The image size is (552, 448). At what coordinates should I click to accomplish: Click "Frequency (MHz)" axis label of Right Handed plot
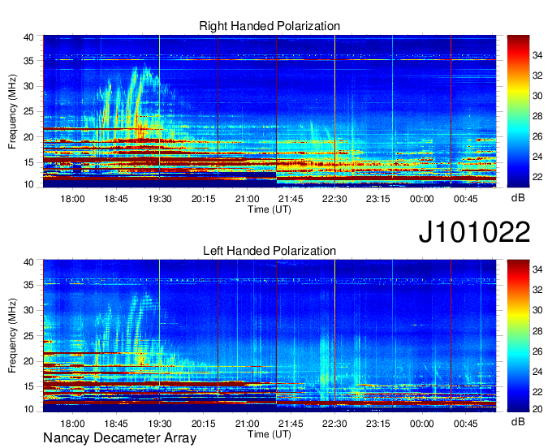[12, 111]
